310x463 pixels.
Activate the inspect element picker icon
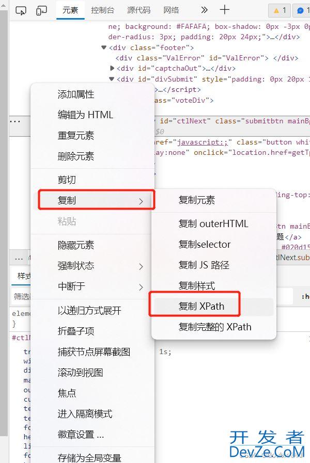tap(21, 11)
